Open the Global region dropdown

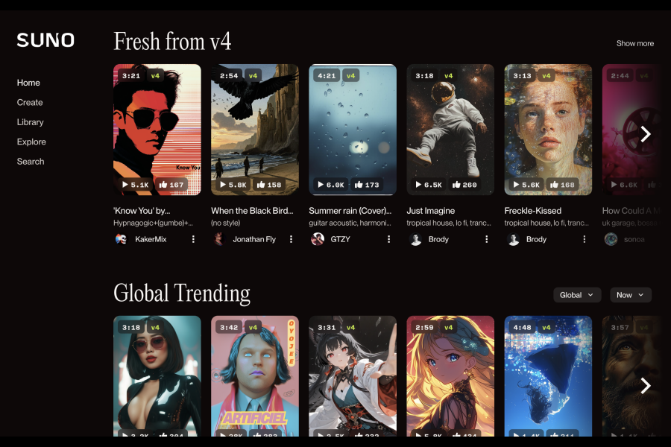point(577,295)
